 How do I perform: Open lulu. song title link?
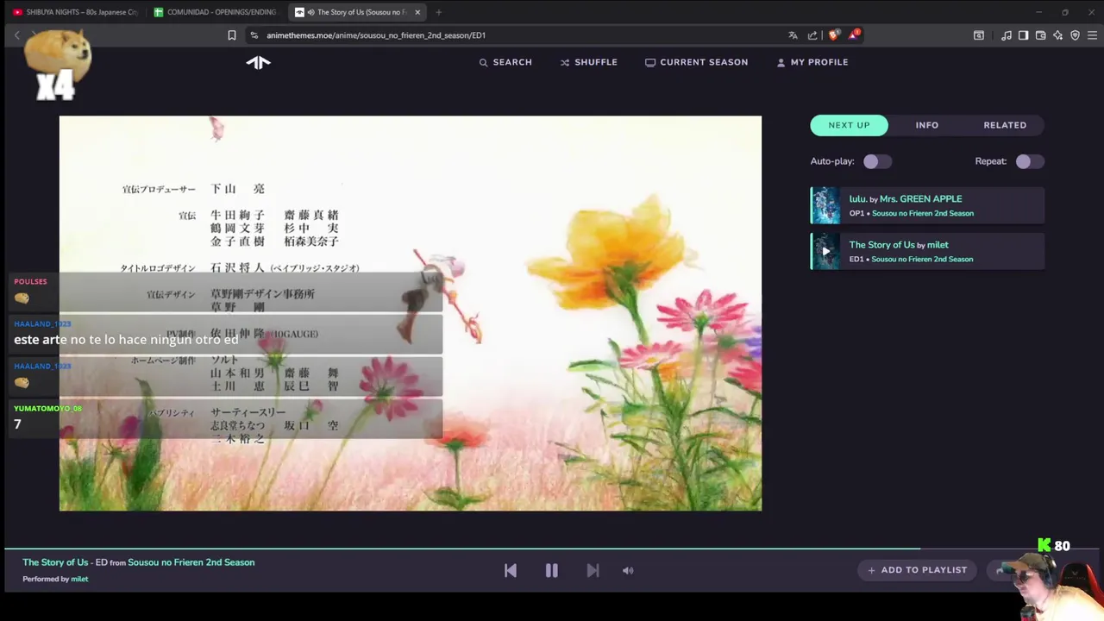[x=857, y=198]
